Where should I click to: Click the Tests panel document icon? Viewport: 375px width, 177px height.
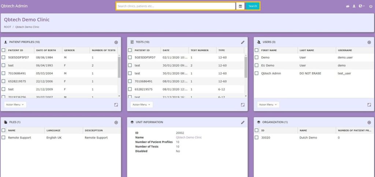coord(132,42)
